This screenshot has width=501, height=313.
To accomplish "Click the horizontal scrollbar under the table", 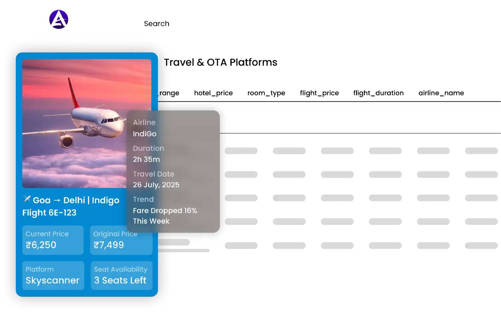I will [183, 250].
